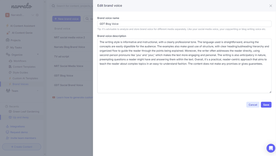The width and height of the screenshot is (276, 156).
Task: Collapse the Organize section arrow
Action: [x=38, y=54]
